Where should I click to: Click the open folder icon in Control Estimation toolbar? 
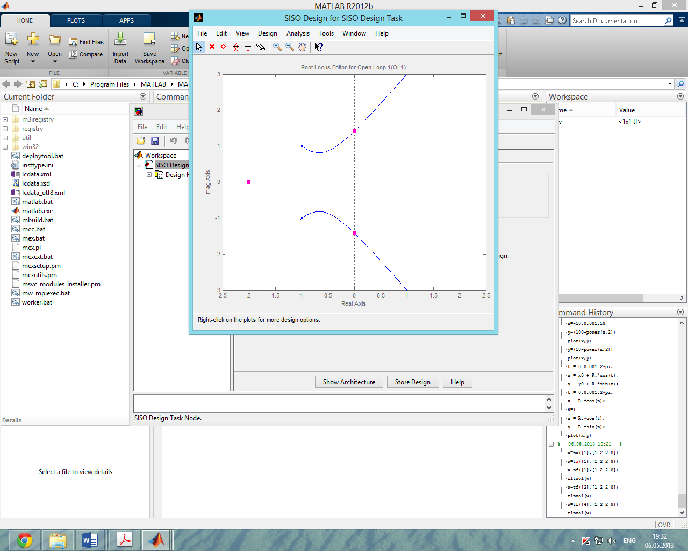[141, 141]
